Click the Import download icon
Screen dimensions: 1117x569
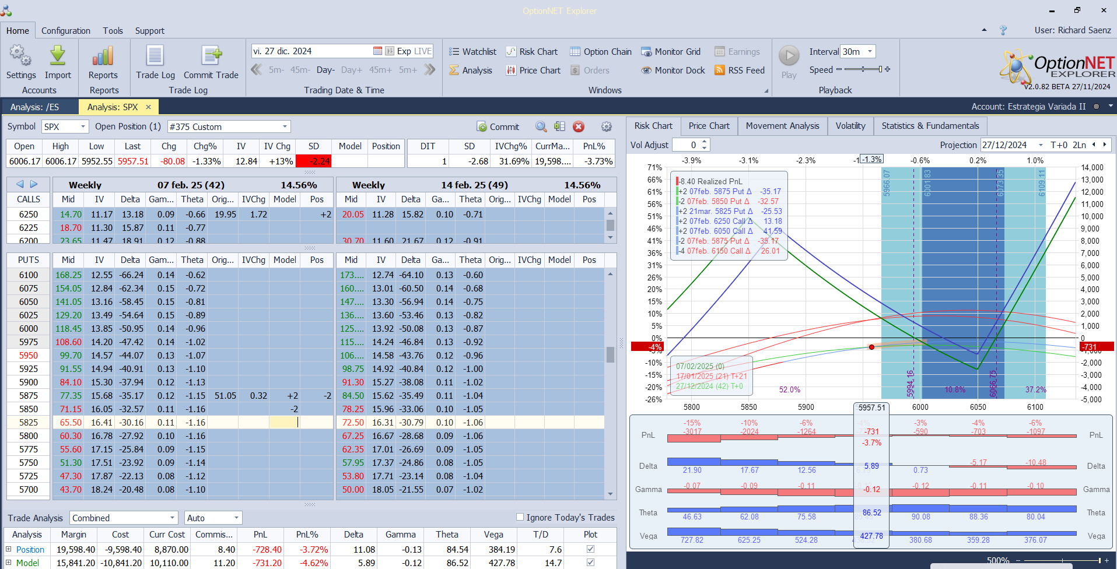coord(58,56)
